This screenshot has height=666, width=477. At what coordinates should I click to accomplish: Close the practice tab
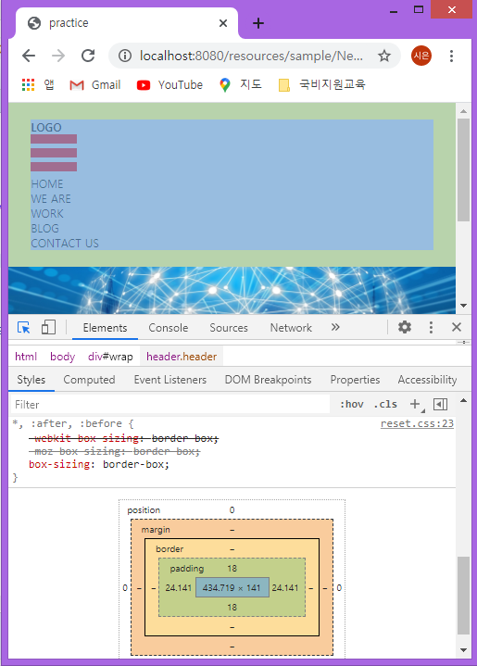tap(223, 23)
